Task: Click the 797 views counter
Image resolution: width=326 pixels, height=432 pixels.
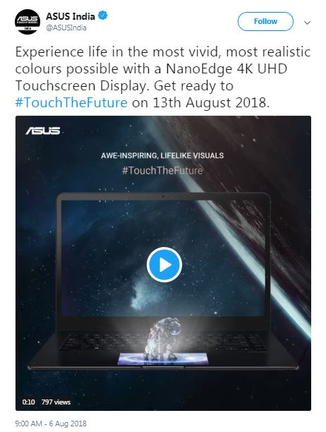Action: (56, 402)
